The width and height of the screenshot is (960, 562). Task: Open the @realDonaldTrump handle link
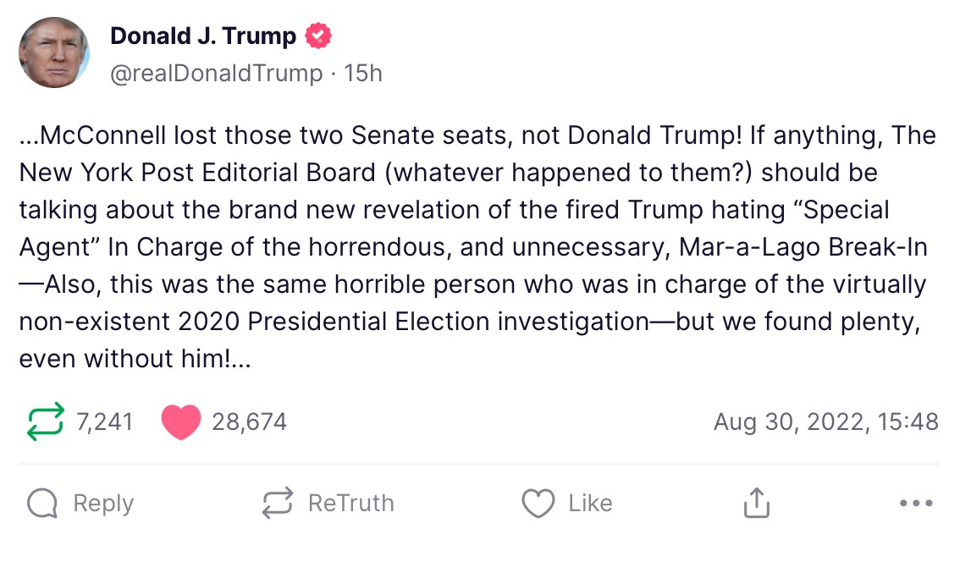pyautogui.click(x=217, y=74)
